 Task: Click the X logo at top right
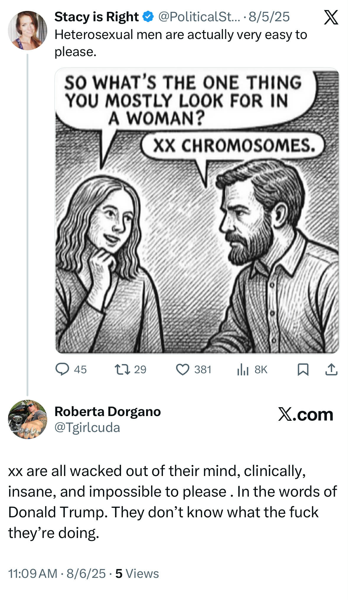tap(331, 17)
